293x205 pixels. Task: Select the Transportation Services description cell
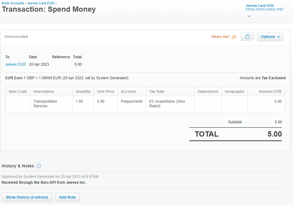(45, 104)
